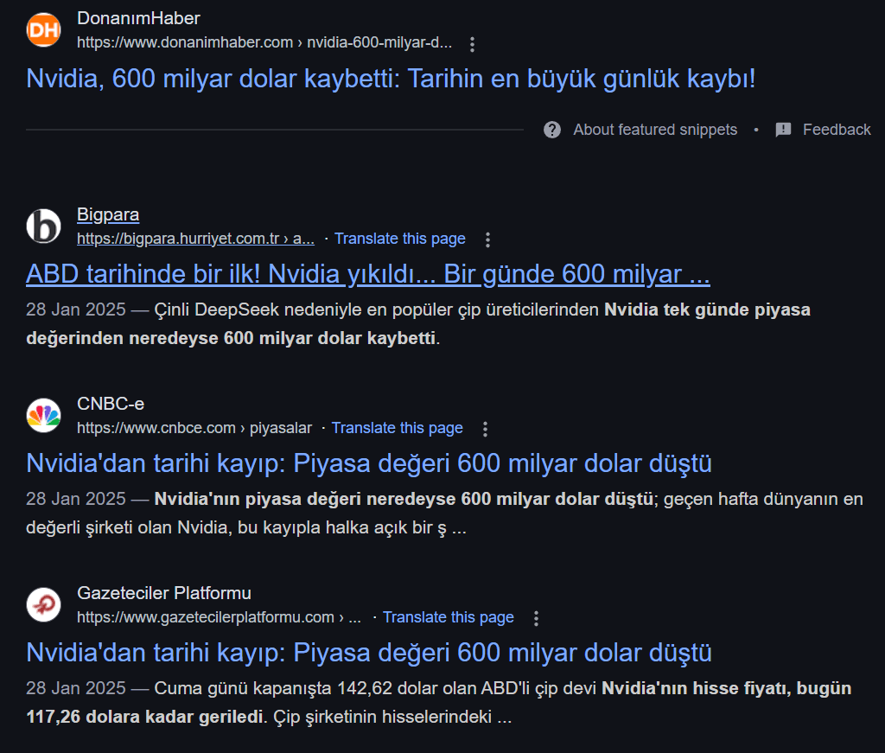Screen dimensions: 885x753
Task: Click the Gazeteciler Platformu favicon
Action: pos(43,604)
